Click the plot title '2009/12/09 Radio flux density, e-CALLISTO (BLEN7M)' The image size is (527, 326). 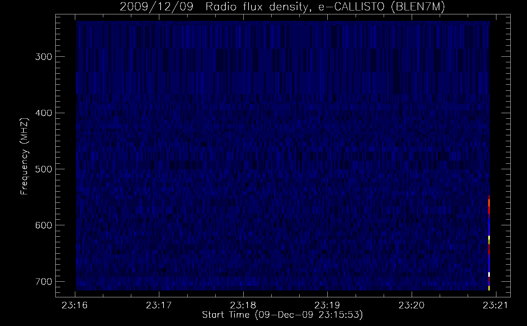coord(282,7)
